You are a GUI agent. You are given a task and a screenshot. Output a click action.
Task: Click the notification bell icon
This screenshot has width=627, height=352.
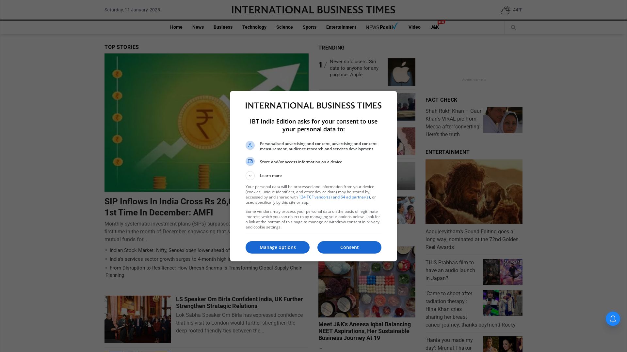click(x=613, y=319)
